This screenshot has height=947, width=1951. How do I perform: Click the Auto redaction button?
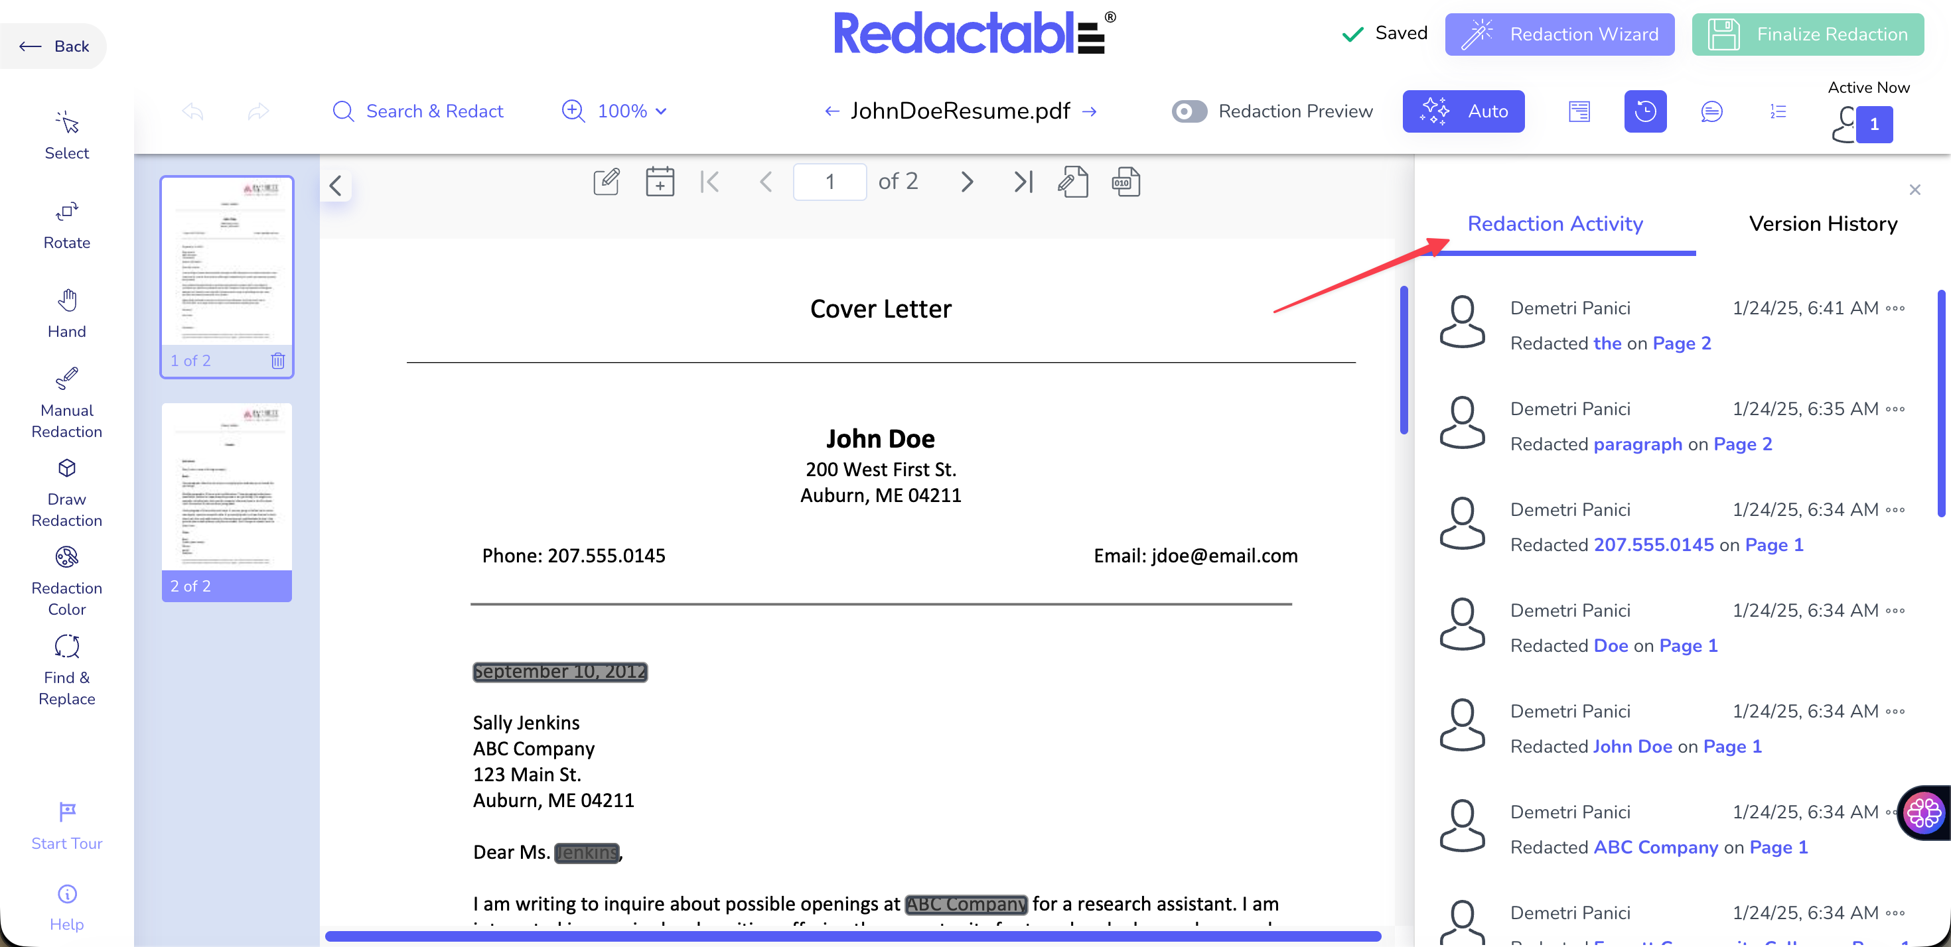[1463, 111]
